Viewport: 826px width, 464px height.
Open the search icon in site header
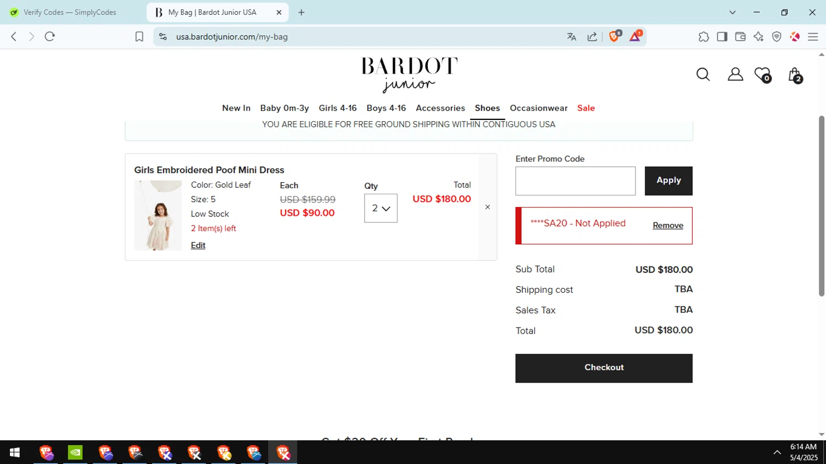[703, 74]
